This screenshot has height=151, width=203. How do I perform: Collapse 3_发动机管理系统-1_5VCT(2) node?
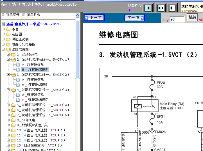[8, 75]
